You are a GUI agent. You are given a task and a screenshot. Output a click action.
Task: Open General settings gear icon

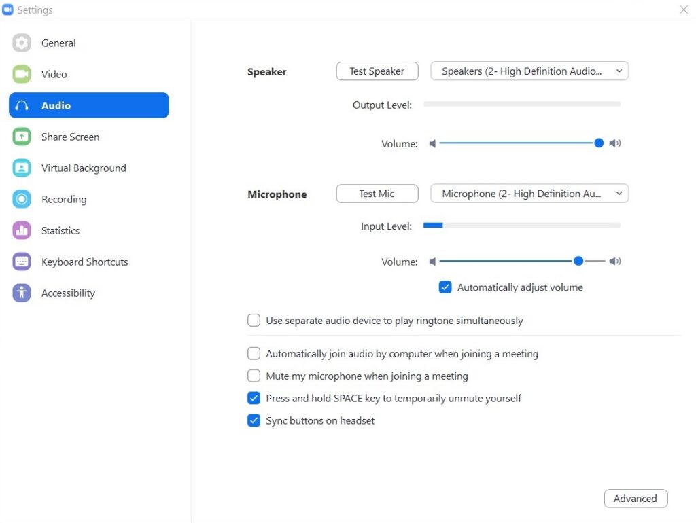coord(21,43)
